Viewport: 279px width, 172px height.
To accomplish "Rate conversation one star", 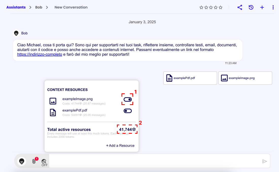I will point(201,7).
